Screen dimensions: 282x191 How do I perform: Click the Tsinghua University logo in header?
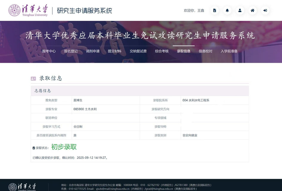pyautogui.click(x=28, y=11)
